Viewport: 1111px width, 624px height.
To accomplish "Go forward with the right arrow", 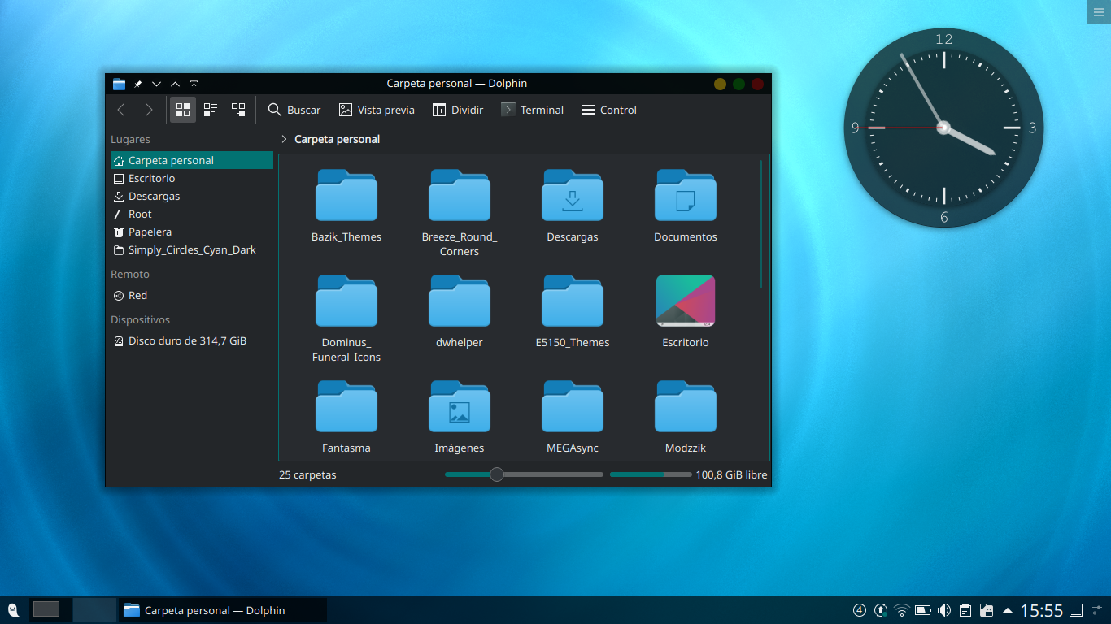I will pyautogui.click(x=148, y=110).
